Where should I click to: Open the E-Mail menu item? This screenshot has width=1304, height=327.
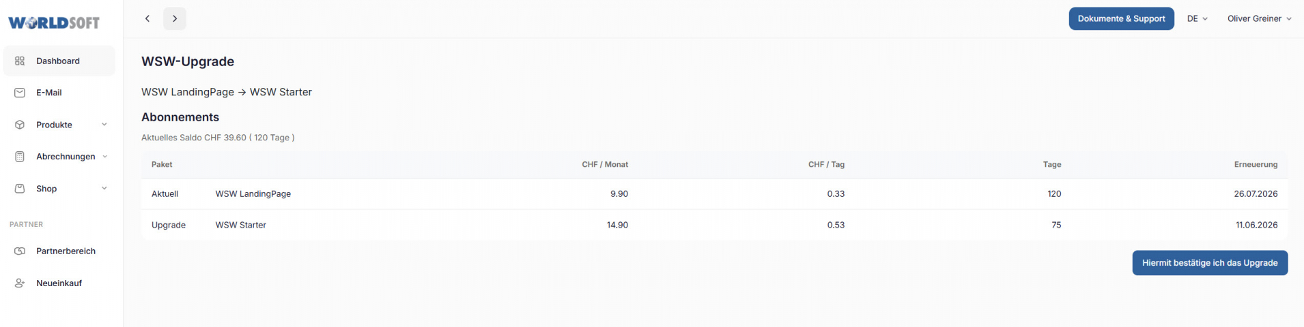point(49,93)
